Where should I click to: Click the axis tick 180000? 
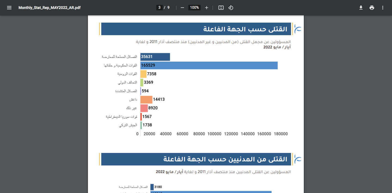point(280,134)
